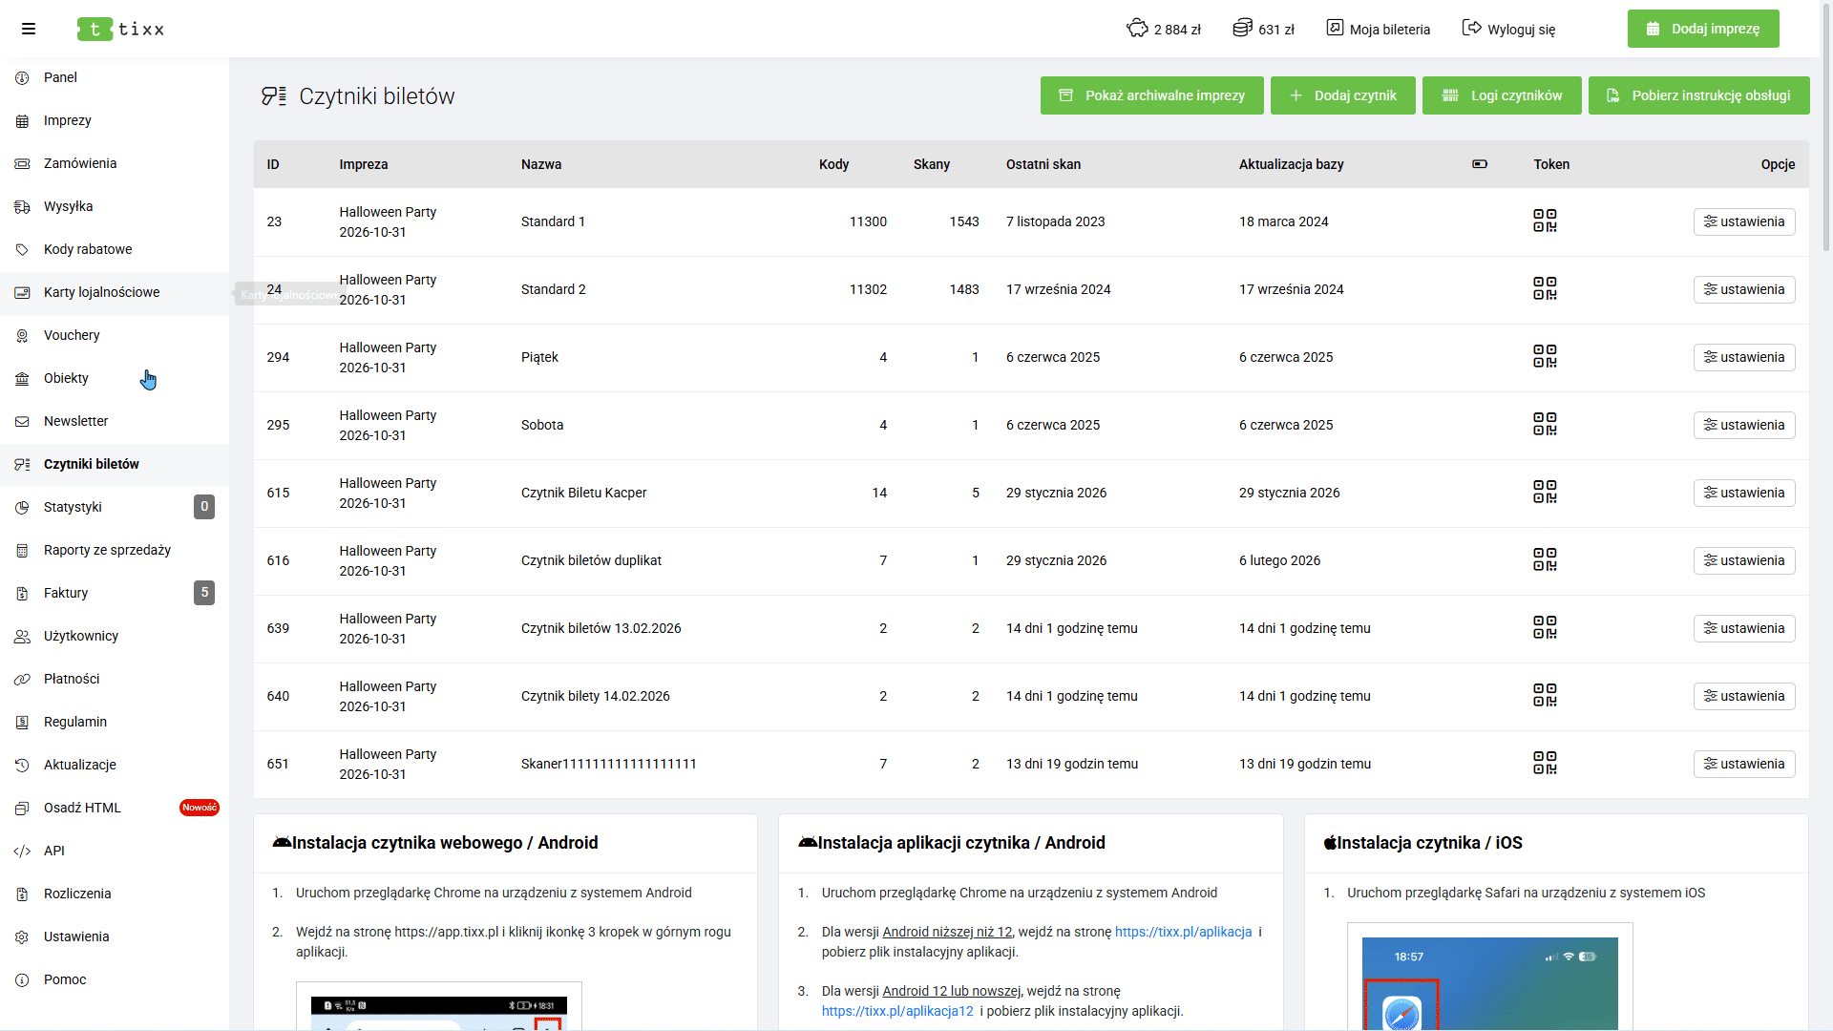The width and height of the screenshot is (1833, 1031).
Task: Open QR token for Standard 1 reader
Action: 1544,221
